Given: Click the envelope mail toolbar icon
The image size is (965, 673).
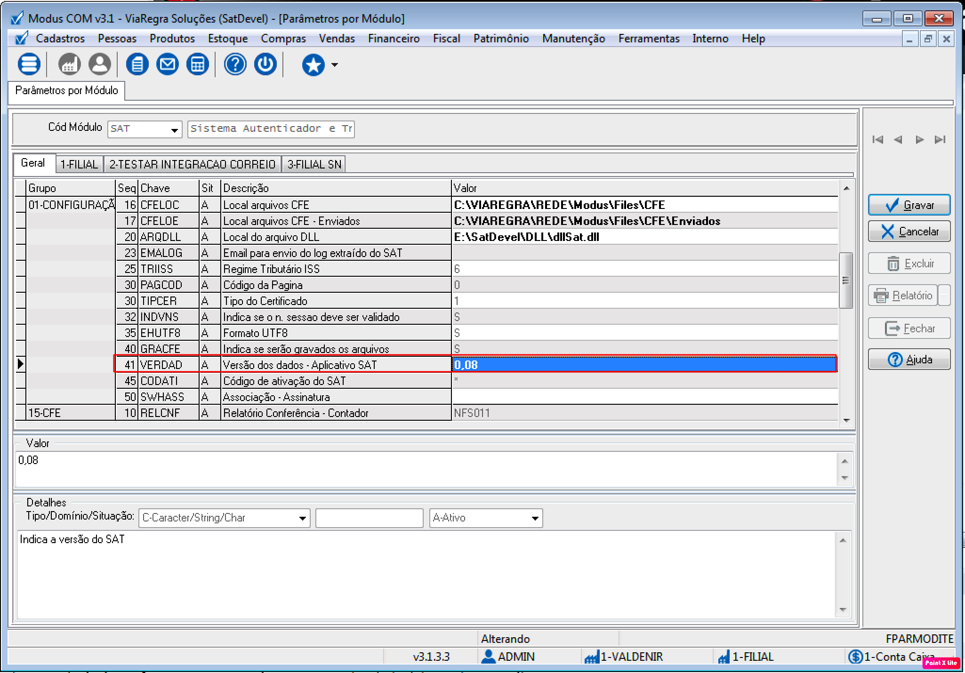Looking at the screenshot, I should pyautogui.click(x=167, y=64).
